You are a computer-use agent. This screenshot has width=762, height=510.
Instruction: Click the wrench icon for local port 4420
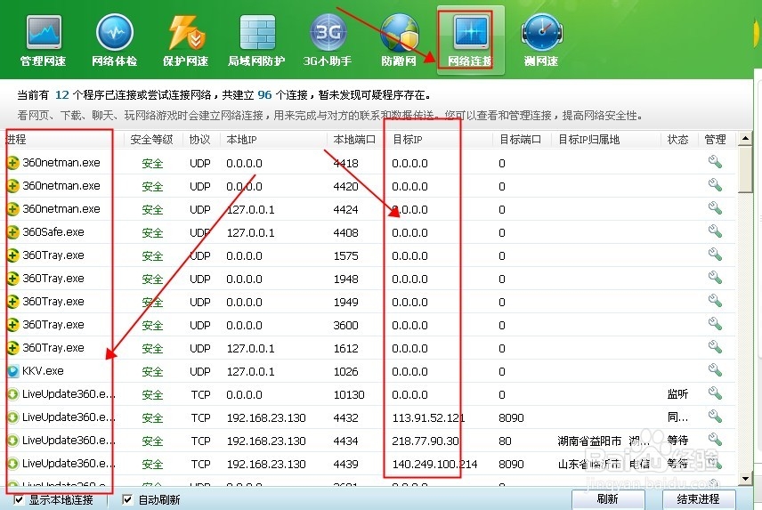[715, 185]
